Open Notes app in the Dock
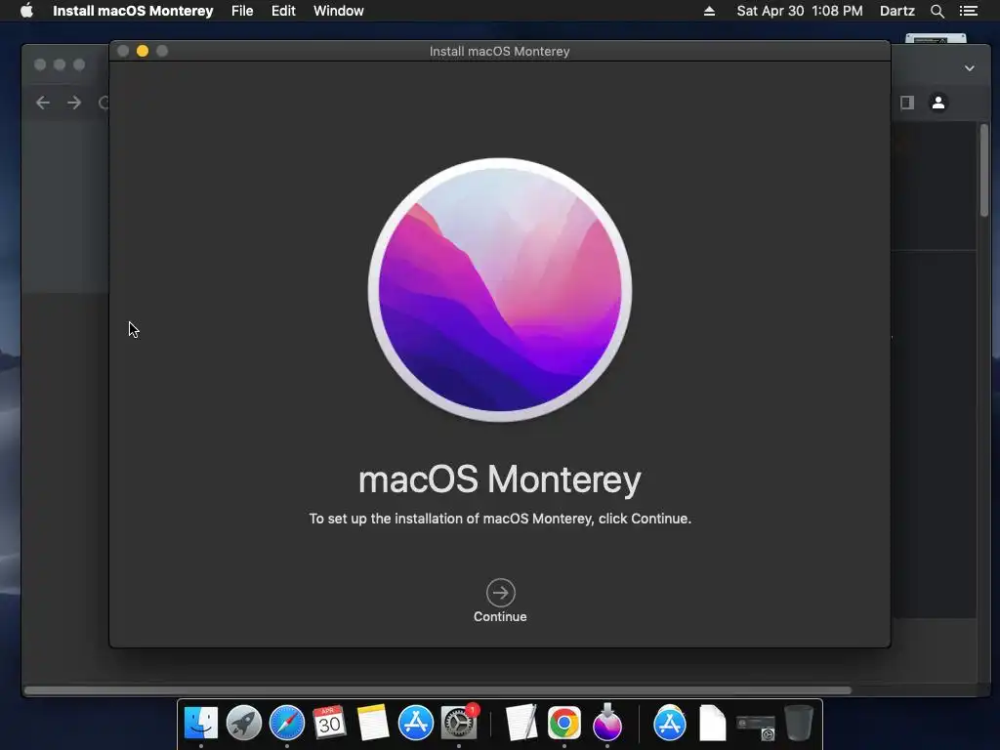1000x750 pixels. 372,723
